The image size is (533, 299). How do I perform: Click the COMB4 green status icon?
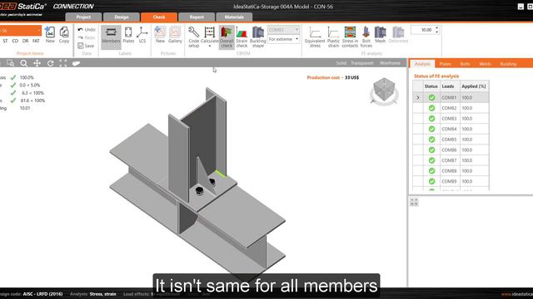pos(431,129)
